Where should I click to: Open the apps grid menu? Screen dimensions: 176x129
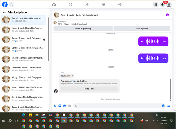[156, 5]
